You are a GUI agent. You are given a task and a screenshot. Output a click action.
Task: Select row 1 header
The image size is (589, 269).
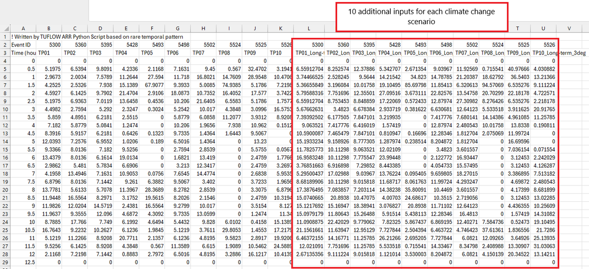point(5,37)
